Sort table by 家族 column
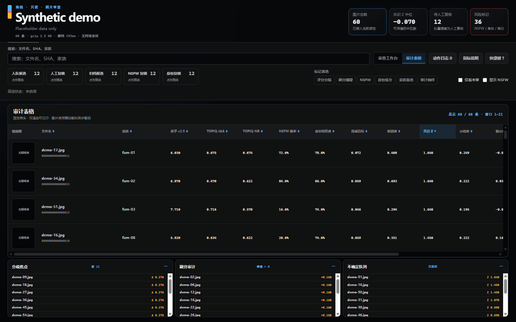 [x=127, y=131]
